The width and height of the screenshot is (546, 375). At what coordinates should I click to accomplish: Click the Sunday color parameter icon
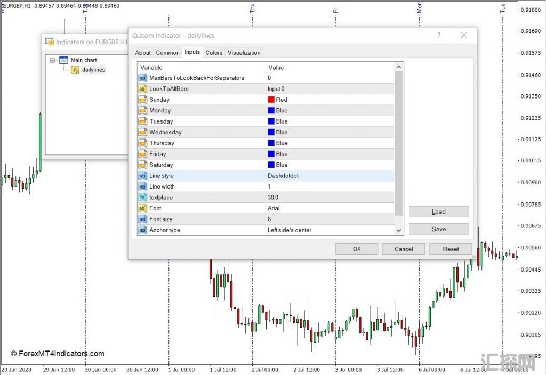coord(143,100)
